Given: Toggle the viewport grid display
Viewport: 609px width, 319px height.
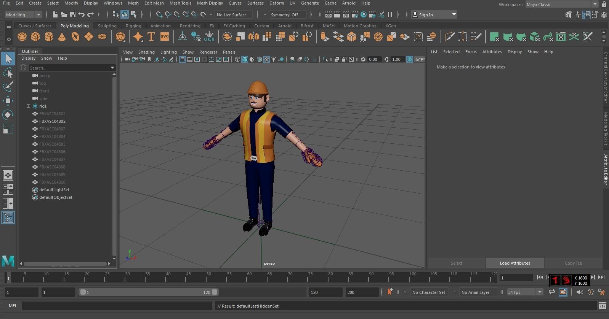Looking at the screenshot, I should (183, 59).
